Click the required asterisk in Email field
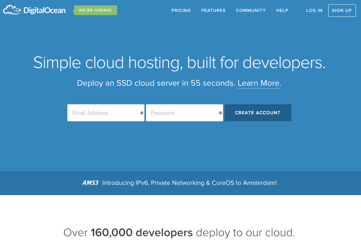The height and width of the screenshot is (241, 361). 142,113
